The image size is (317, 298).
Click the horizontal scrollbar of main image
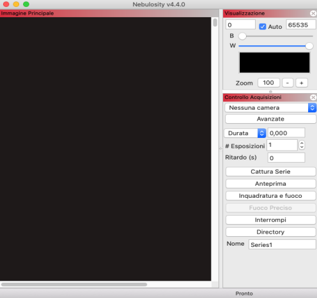[74, 285]
